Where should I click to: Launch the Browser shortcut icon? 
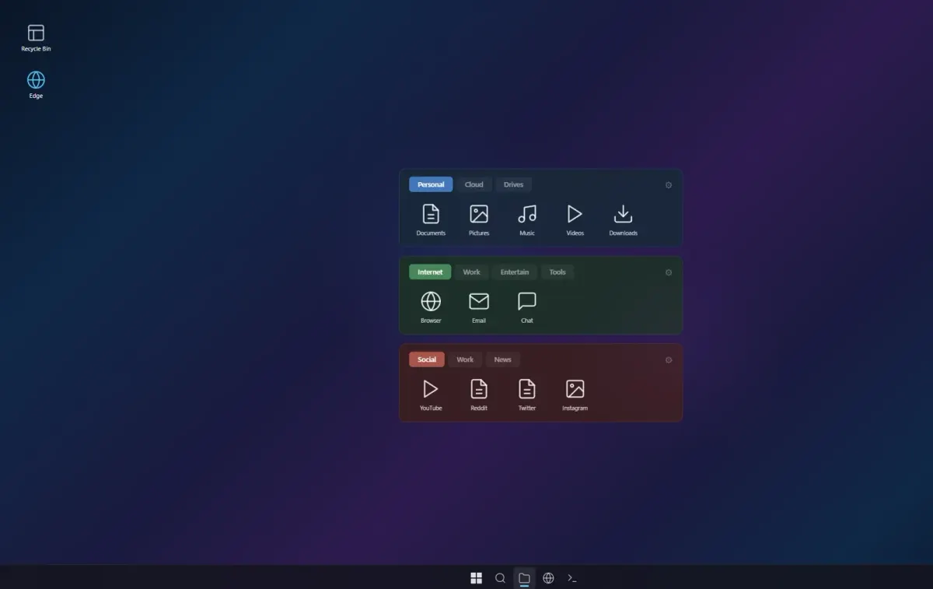431,307
